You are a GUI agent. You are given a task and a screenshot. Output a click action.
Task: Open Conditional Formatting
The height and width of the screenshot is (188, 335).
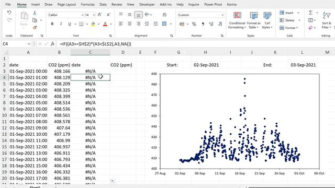coord(237,20)
